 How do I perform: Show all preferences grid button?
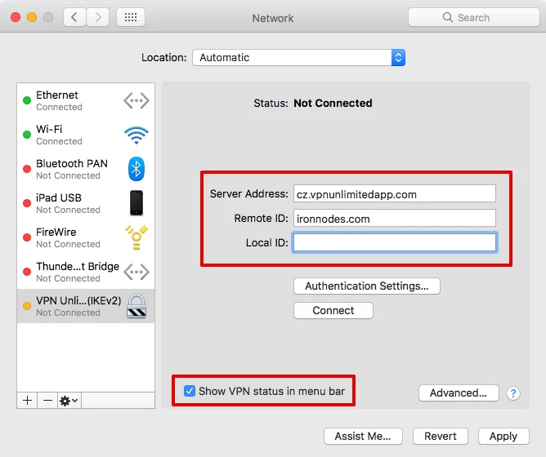pyautogui.click(x=131, y=17)
